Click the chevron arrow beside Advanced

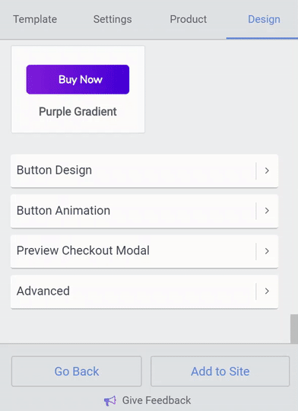point(267,291)
